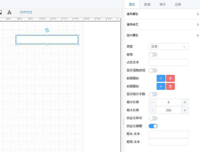The width and height of the screenshot is (200, 152).
Task: Switch to the 数据 tab
Action: point(147,4)
